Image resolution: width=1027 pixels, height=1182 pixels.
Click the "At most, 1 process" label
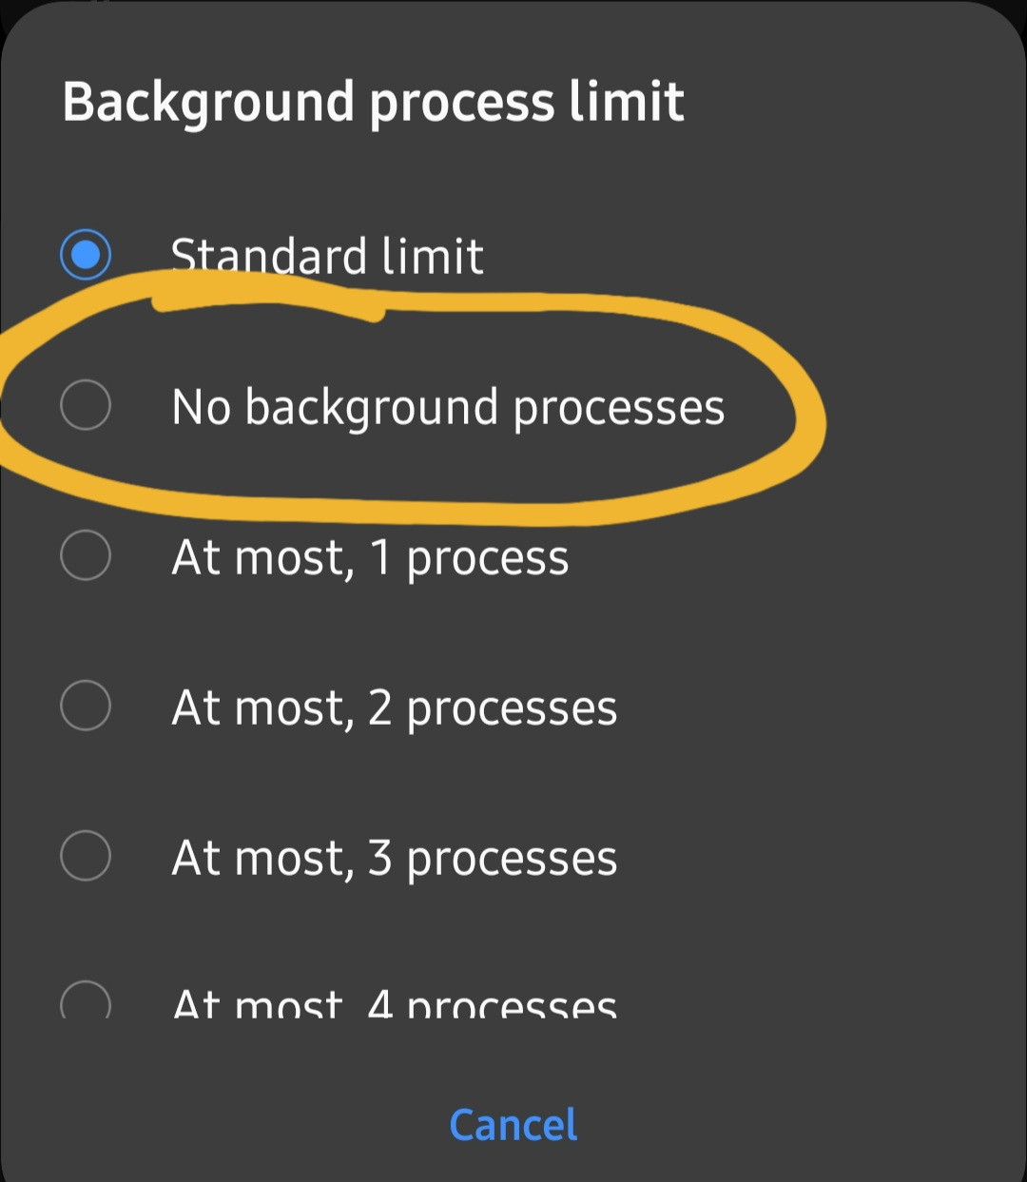[x=370, y=557]
